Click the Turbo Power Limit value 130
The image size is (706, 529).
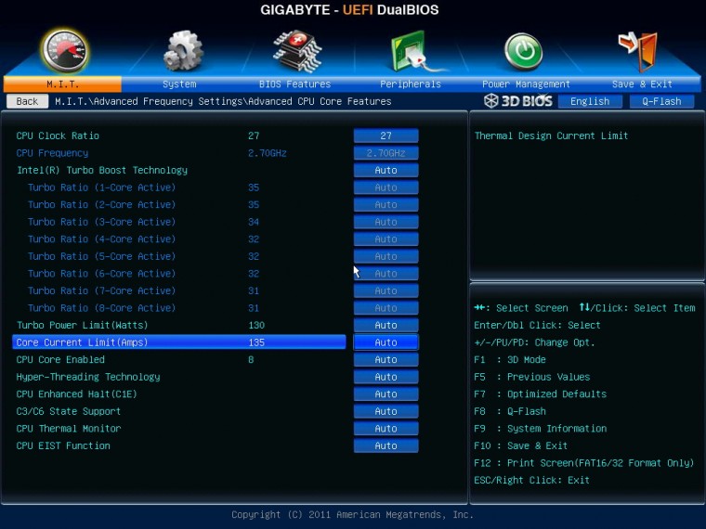click(x=256, y=325)
